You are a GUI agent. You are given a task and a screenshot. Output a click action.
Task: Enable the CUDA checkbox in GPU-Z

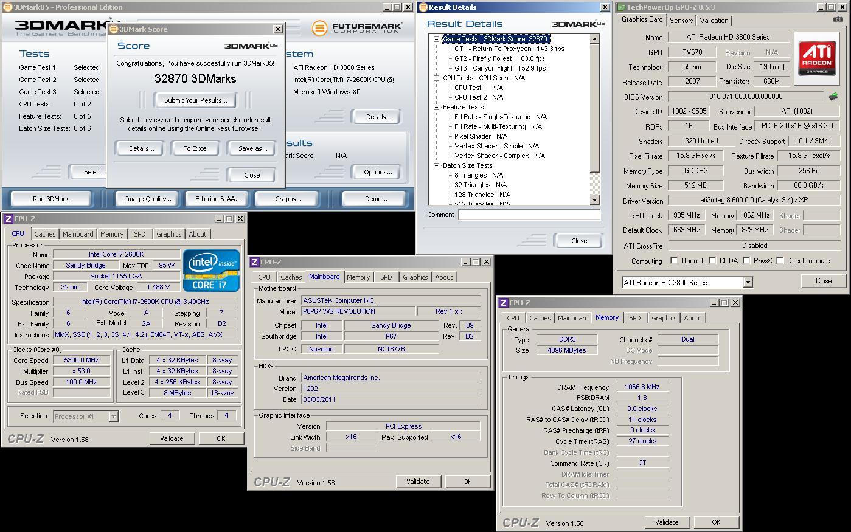tap(712, 261)
